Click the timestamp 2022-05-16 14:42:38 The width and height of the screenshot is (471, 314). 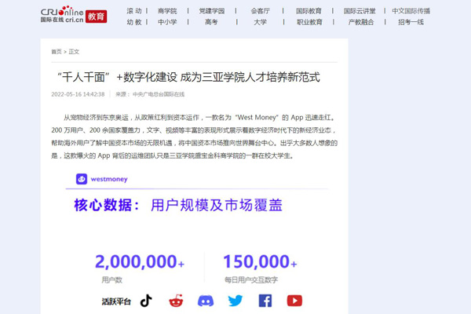[78, 94]
